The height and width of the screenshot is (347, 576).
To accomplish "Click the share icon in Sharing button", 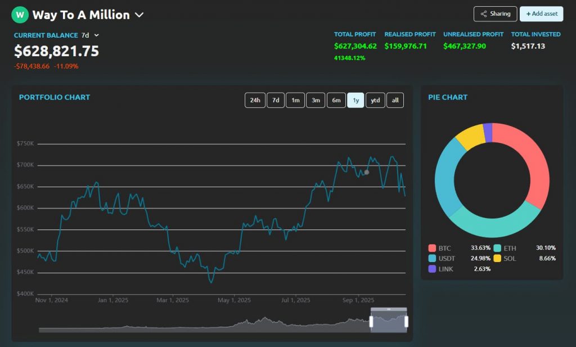I will click(484, 14).
